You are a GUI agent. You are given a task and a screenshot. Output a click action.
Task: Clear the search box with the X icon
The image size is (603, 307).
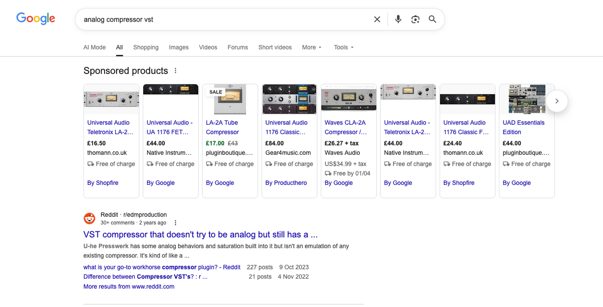click(377, 19)
